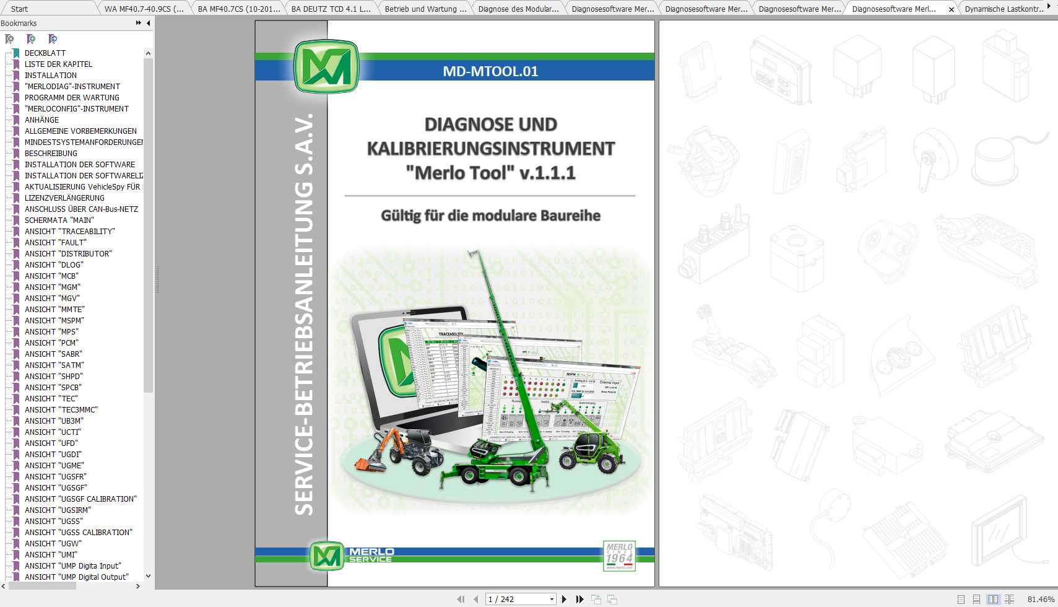Click the bookmark icon beside BESCHREIBUNG
Image resolution: width=1058 pixels, height=607 pixels.
point(16,154)
